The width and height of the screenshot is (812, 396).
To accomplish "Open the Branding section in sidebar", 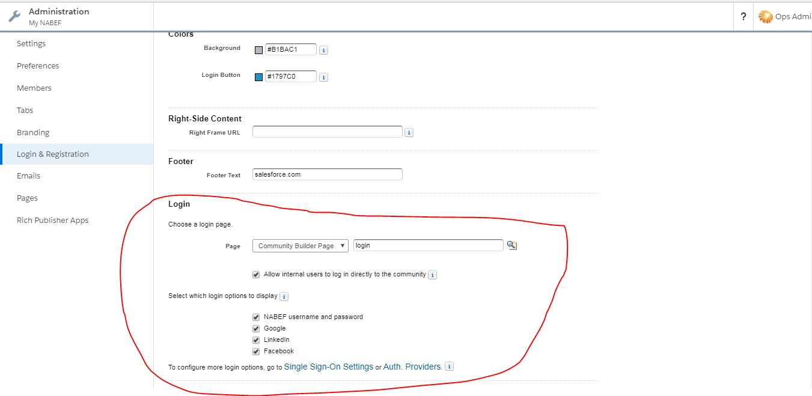I will (x=33, y=132).
